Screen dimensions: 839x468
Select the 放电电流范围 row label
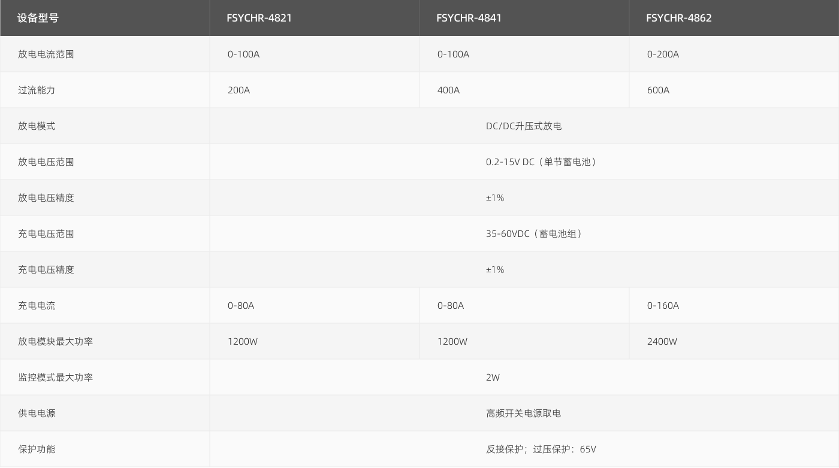[x=46, y=54]
